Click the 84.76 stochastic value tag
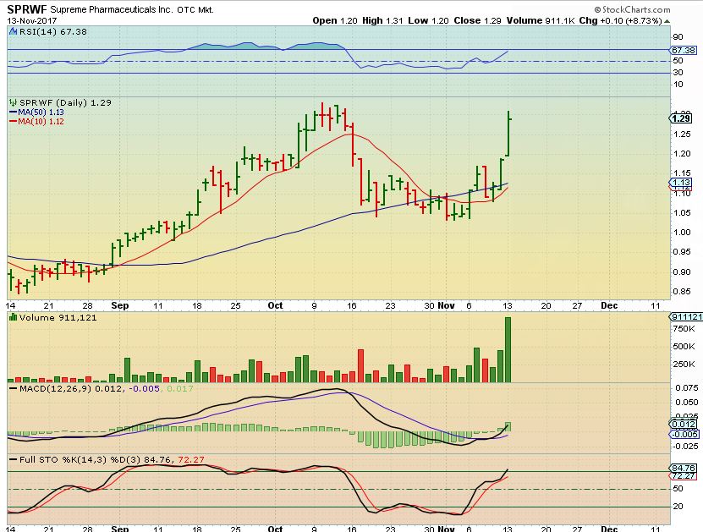The image size is (703, 532). [x=684, y=468]
